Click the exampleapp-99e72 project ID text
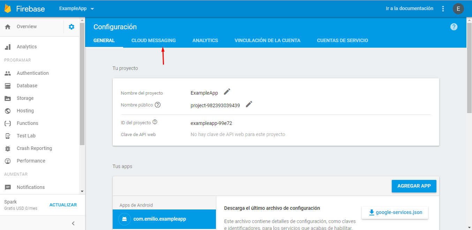 point(211,123)
